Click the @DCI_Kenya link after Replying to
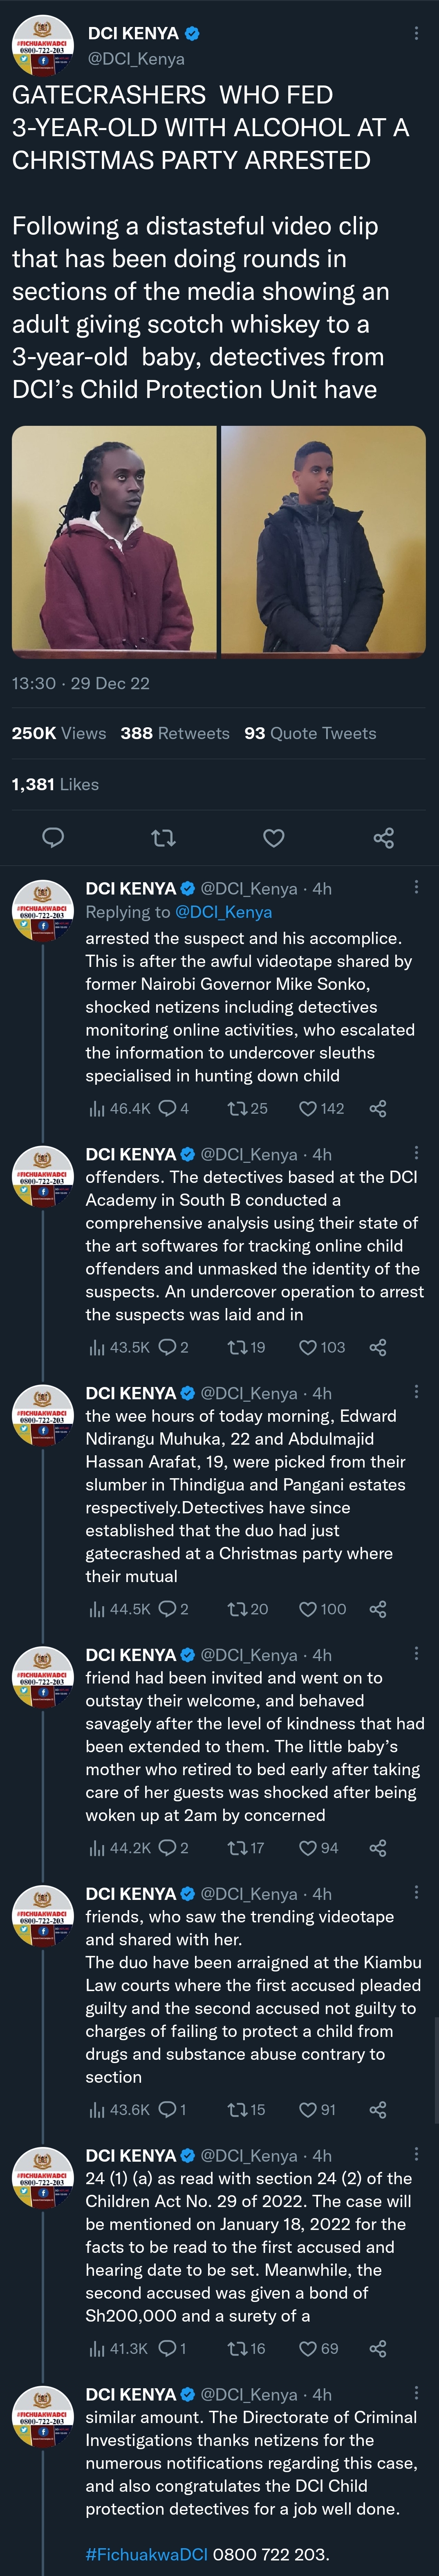 tap(223, 912)
